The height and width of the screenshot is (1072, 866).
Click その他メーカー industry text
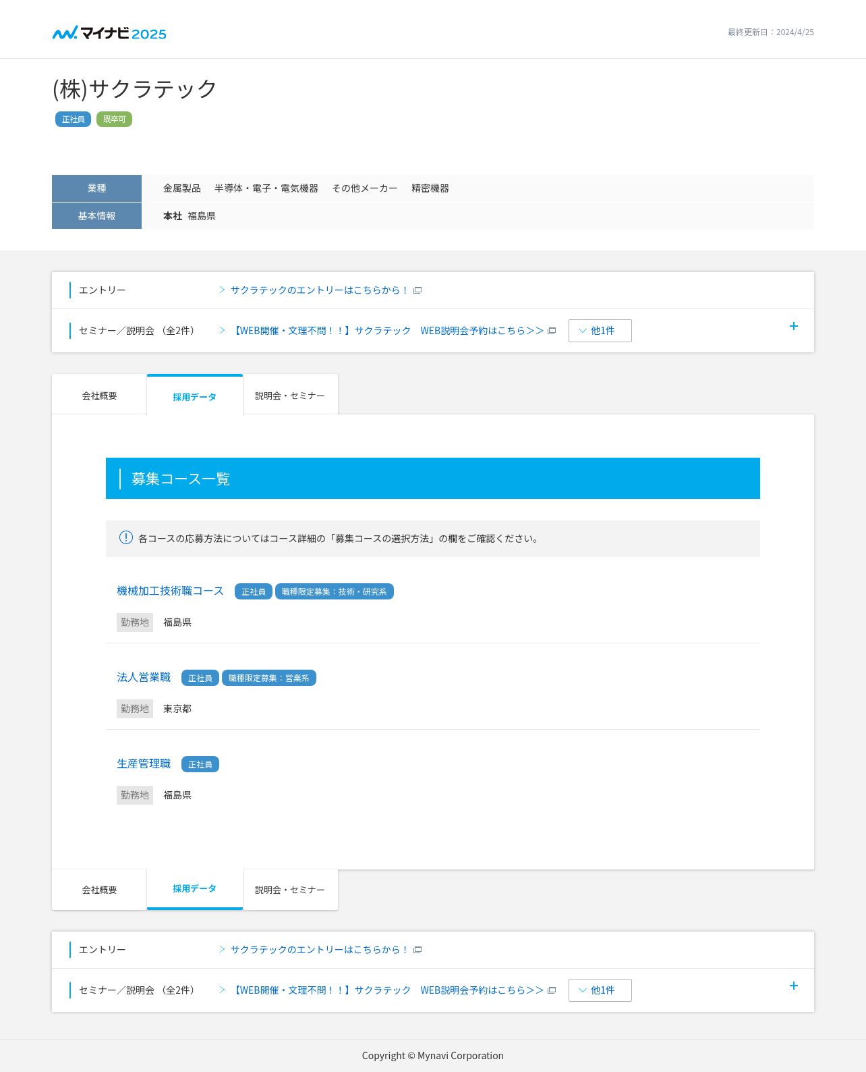tap(364, 188)
